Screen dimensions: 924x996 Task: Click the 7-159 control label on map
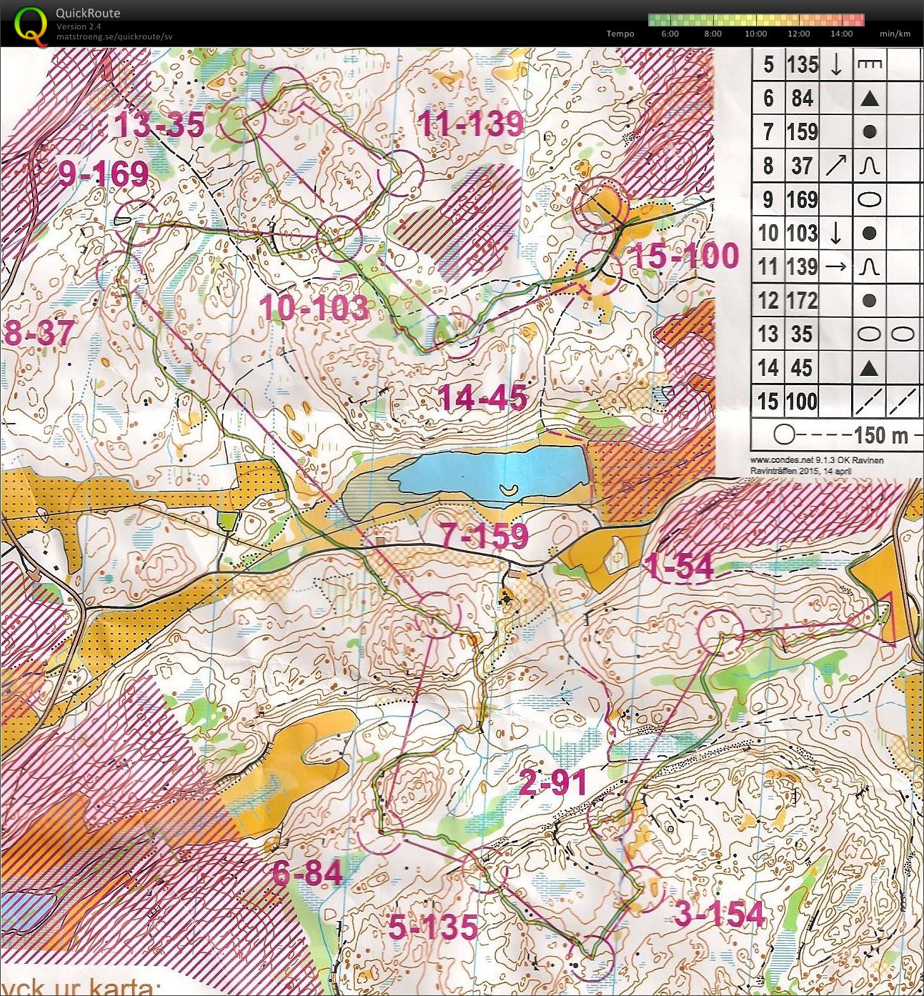(x=485, y=535)
